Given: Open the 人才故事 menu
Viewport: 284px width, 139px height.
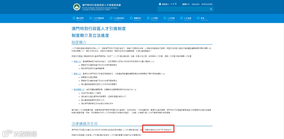Looking at the screenshot, I should tap(188, 18).
